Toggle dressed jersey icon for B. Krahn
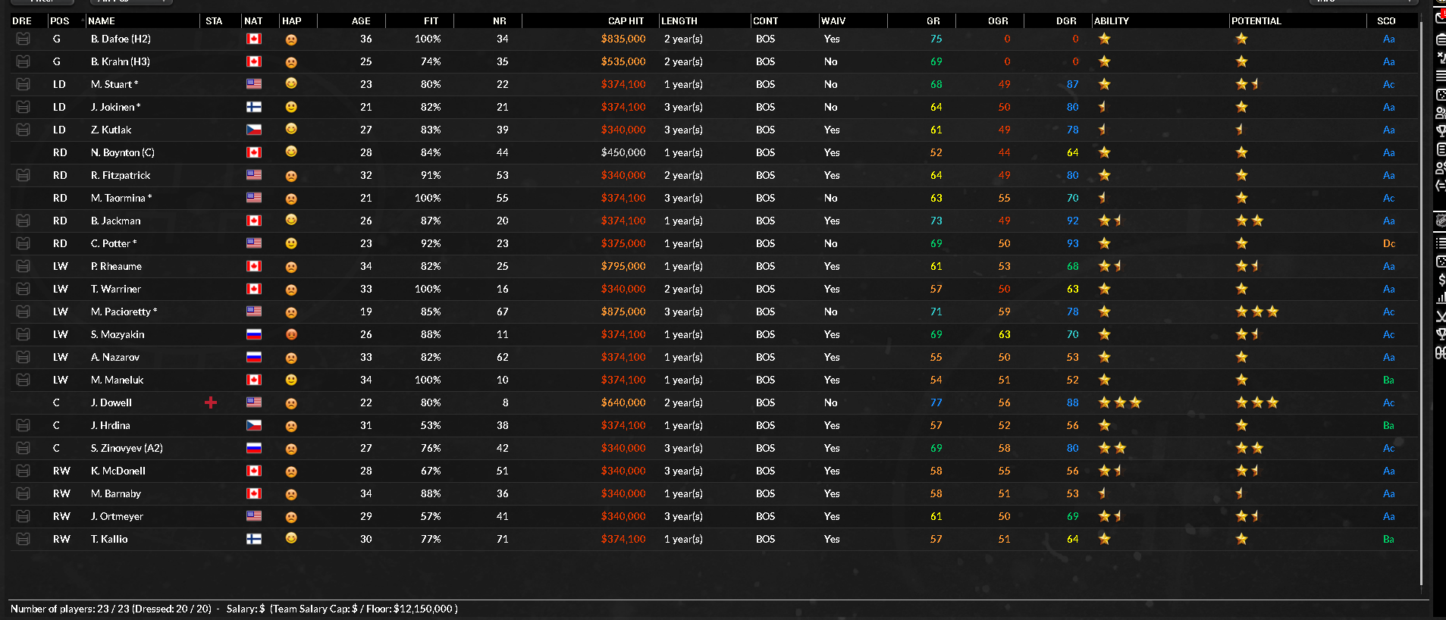The image size is (1446, 620). point(24,61)
